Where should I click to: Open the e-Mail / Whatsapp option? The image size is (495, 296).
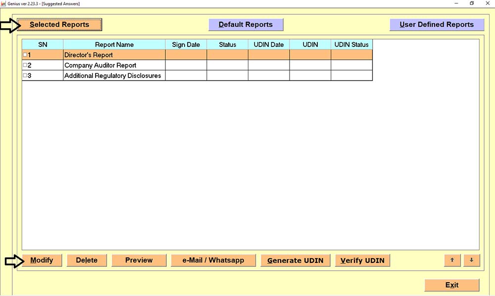(x=213, y=260)
